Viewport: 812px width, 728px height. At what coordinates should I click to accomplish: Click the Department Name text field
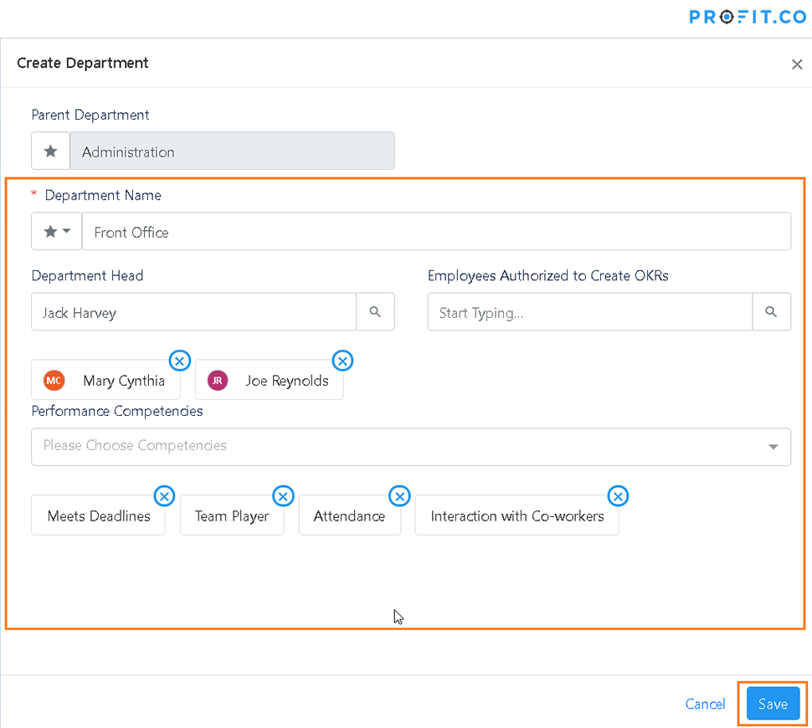[x=435, y=232]
